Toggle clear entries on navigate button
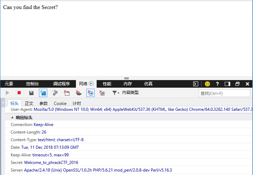The image size is (253, 175). click(x=90, y=93)
